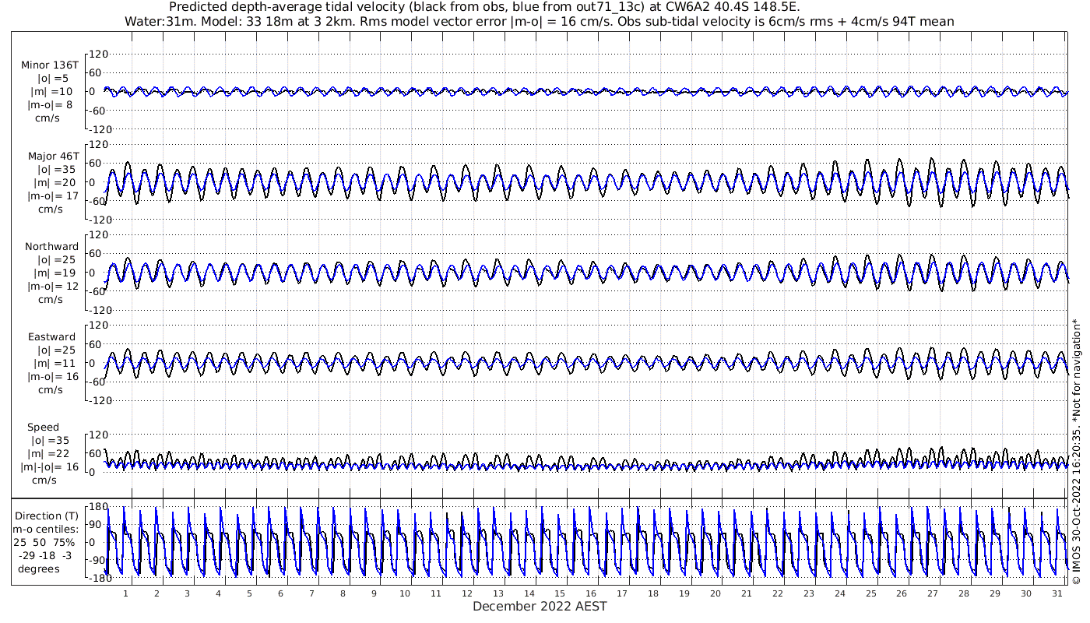
Task: Click '|m-o|= 8' in the Minor panel
Action: point(51,105)
